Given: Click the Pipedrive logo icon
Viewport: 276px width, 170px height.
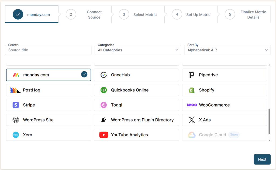Looking at the screenshot, I should point(192,75).
